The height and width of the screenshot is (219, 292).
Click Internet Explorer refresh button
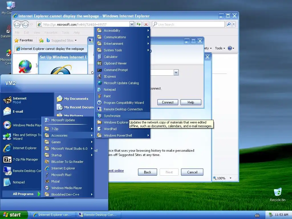coord(139,24)
